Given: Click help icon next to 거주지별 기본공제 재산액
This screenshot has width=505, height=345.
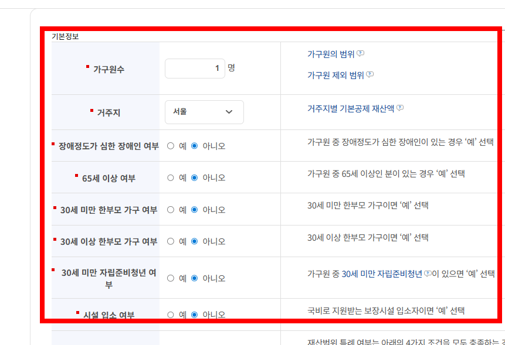Looking at the screenshot, I should tap(400, 108).
